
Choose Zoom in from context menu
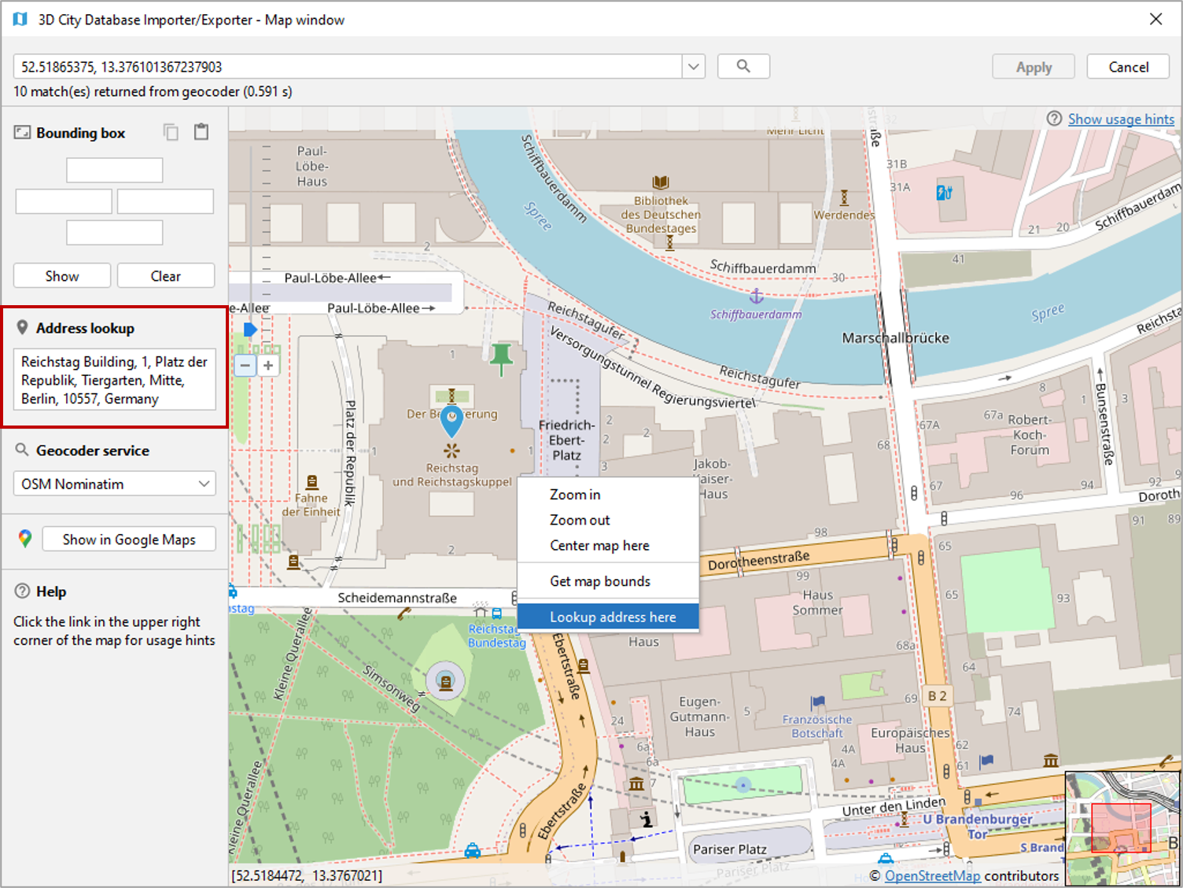tap(608, 494)
